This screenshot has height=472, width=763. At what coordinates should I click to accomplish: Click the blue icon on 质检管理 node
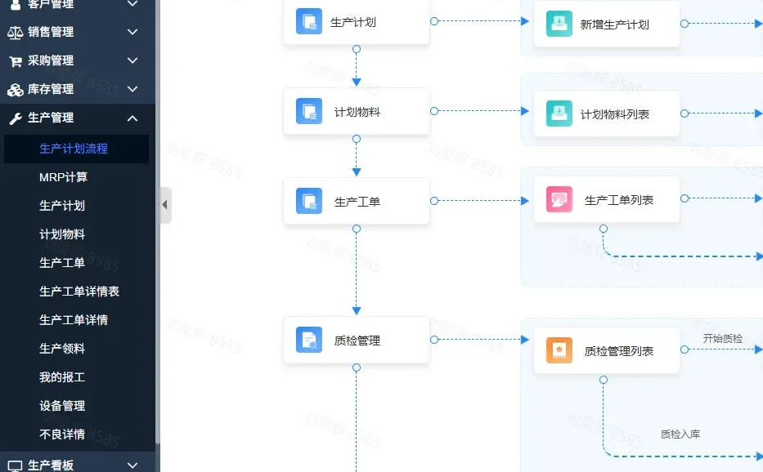point(308,340)
